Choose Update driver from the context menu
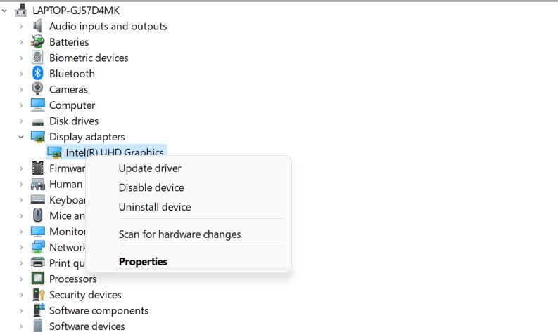558x332 pixels. point(150,168)
